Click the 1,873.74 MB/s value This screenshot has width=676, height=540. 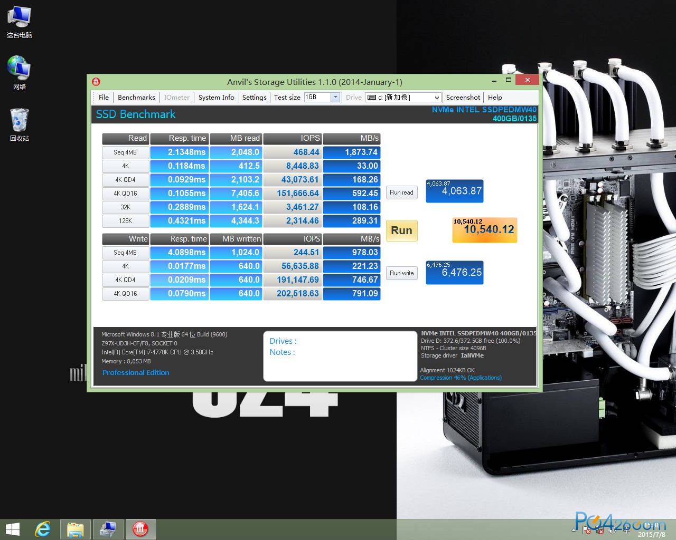pyautogui.click(x=352, y=152)
